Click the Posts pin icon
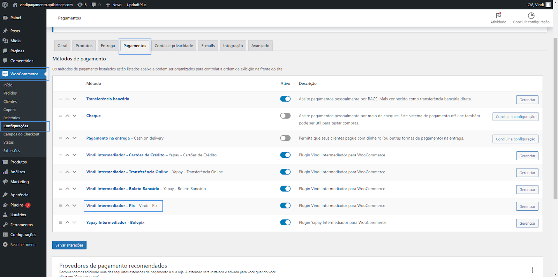Screen dimensions: 558x277 [5, 31]
